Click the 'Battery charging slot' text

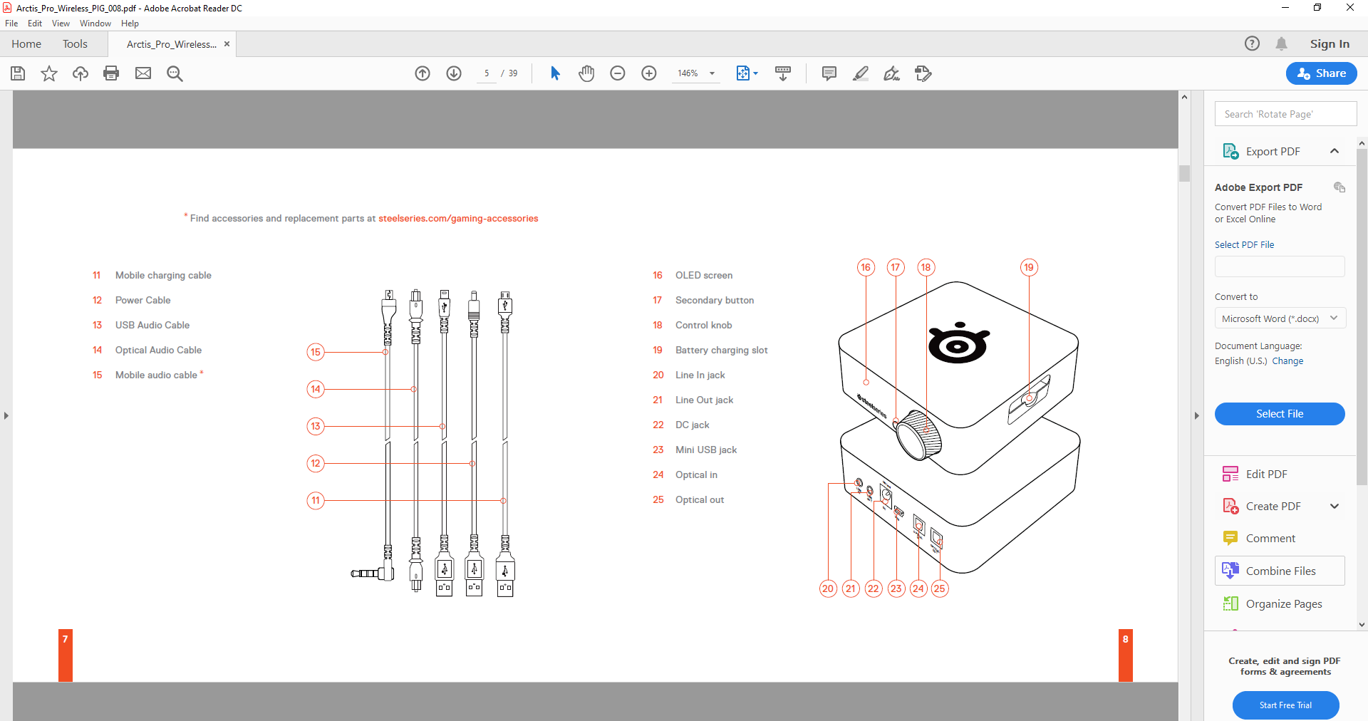tap(722, 351)
